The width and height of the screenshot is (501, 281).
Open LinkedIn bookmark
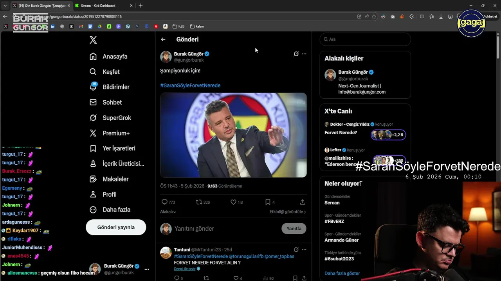click(52, 27)
